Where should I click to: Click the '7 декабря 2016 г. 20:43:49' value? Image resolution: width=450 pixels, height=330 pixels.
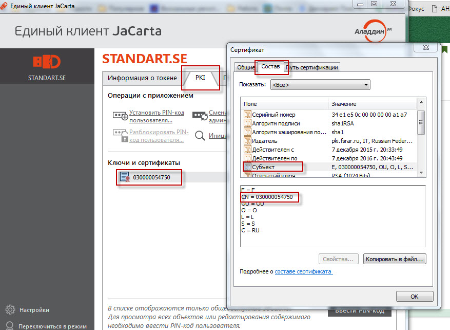coord(367,158)
